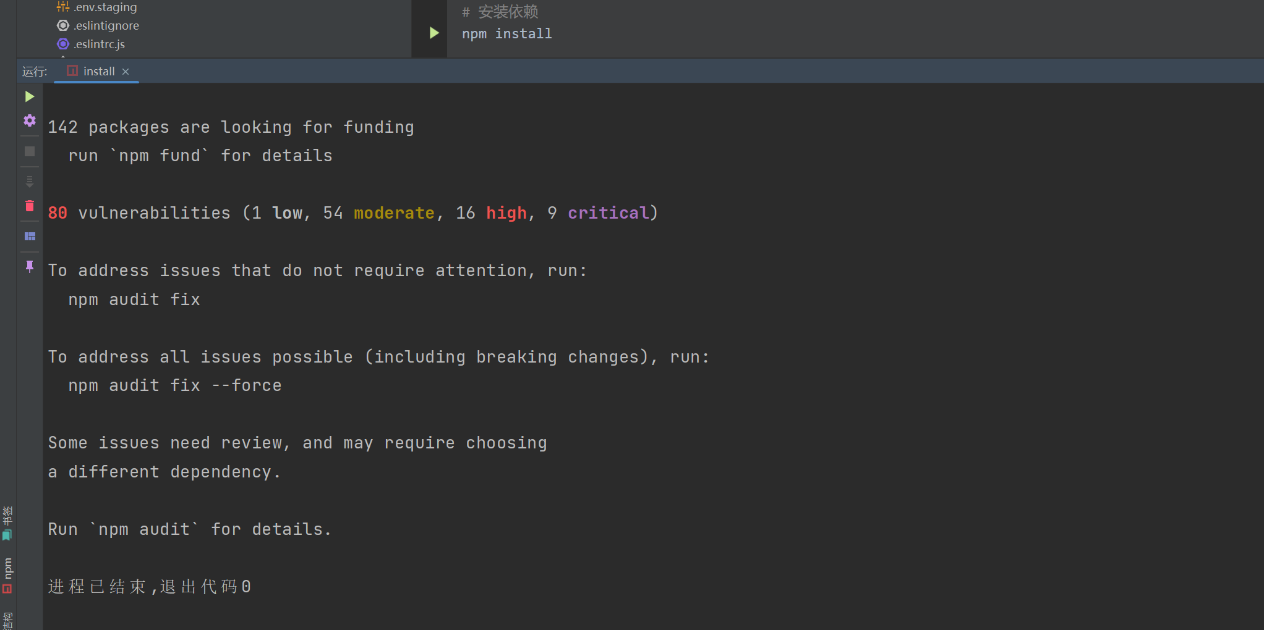Open .eslintignore file in project tree
This screenshot has height=630, width=1264.
[x=99, y=25]
